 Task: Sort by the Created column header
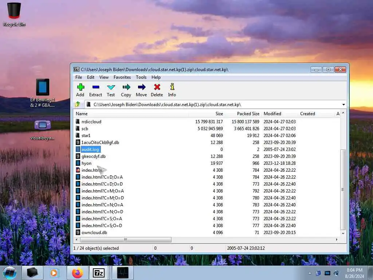[x=316, y=114]
